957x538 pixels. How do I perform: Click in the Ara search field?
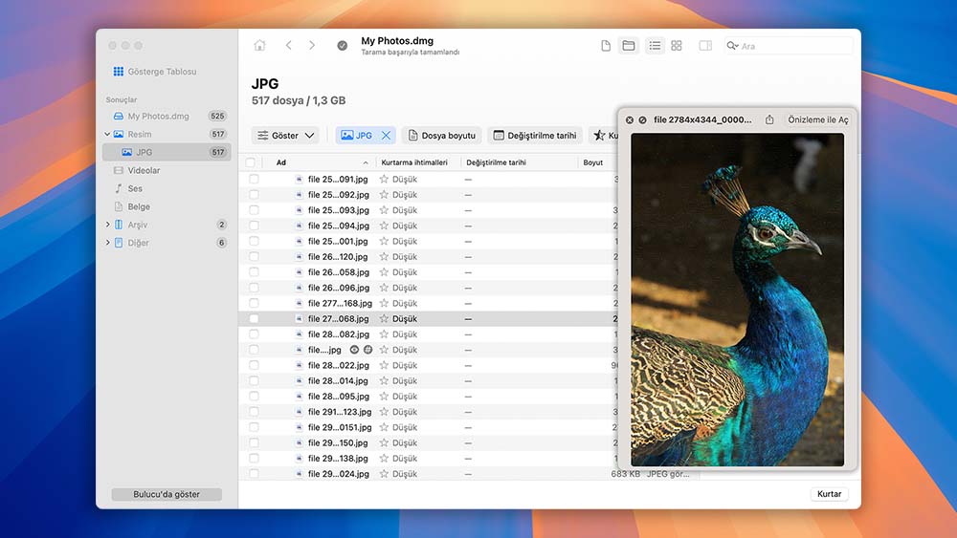[789, 46]
